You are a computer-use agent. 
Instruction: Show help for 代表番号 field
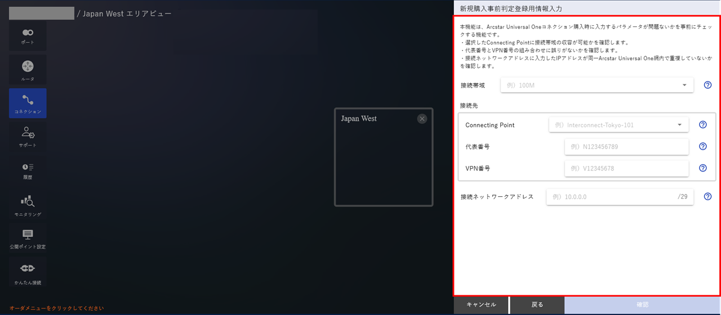coord(703,146)
